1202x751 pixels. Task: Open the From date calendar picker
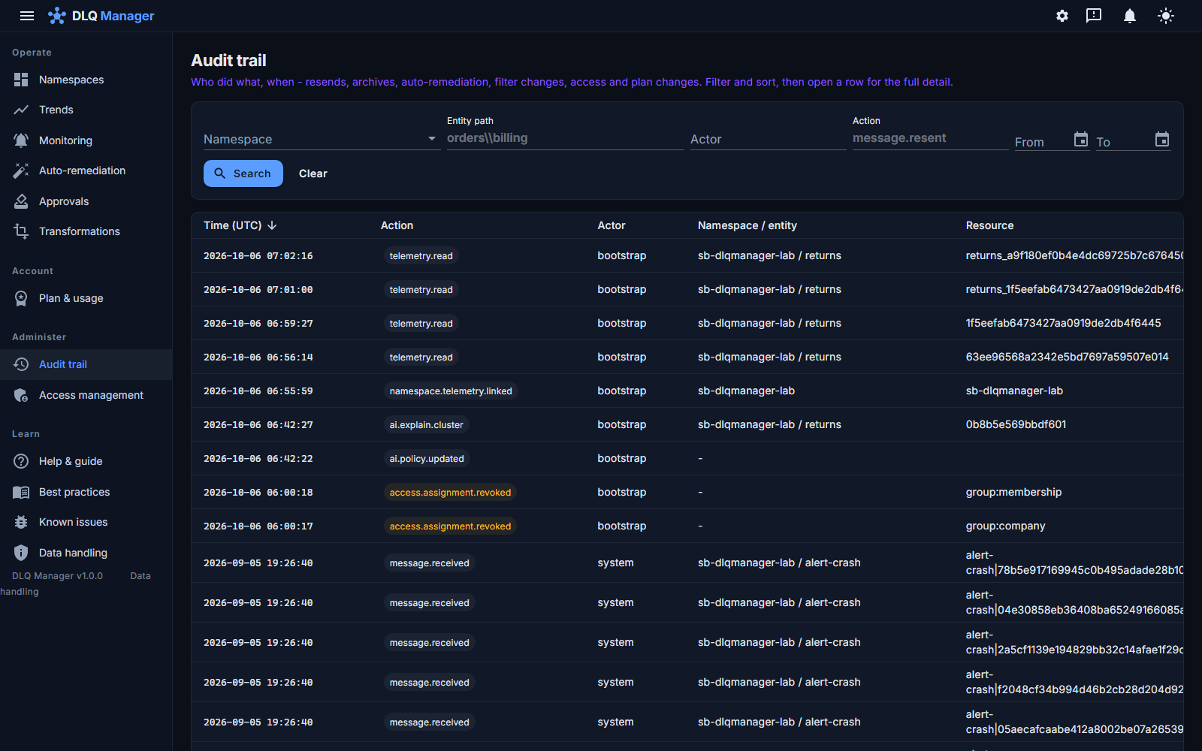tap(1081, 139)
